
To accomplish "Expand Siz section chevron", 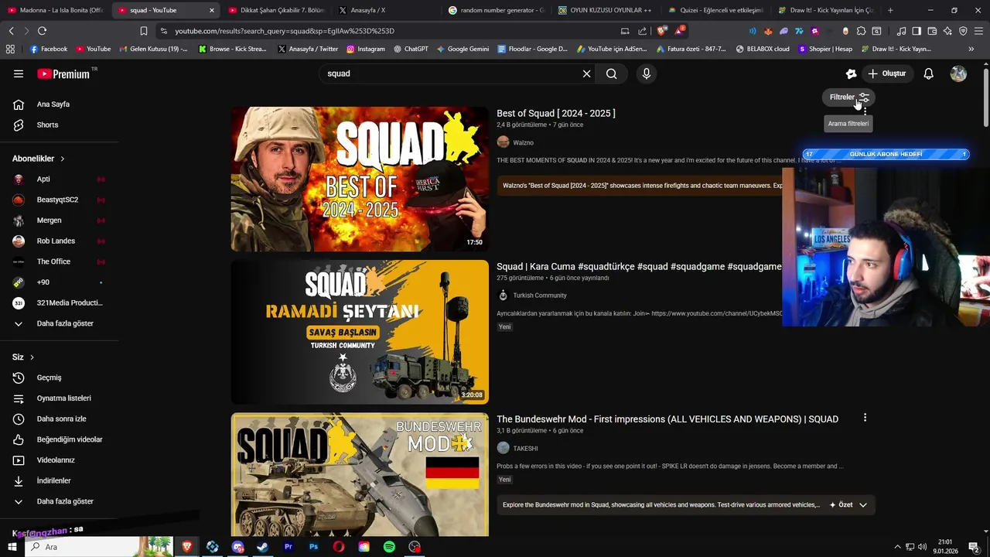I will click(x=32, y=357).
